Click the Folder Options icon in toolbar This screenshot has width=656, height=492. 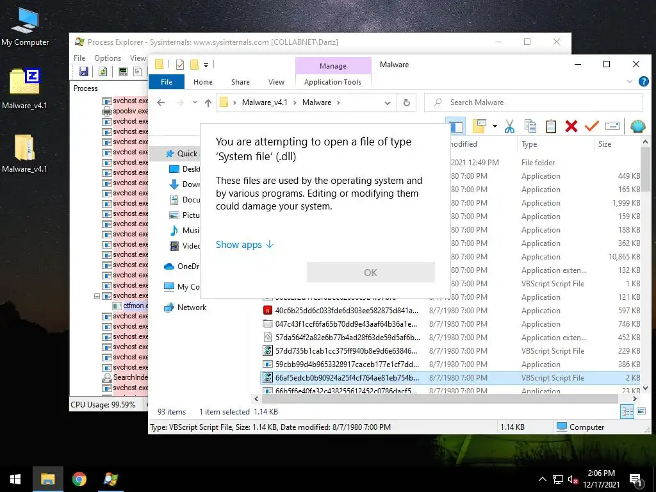pos(479,126)
